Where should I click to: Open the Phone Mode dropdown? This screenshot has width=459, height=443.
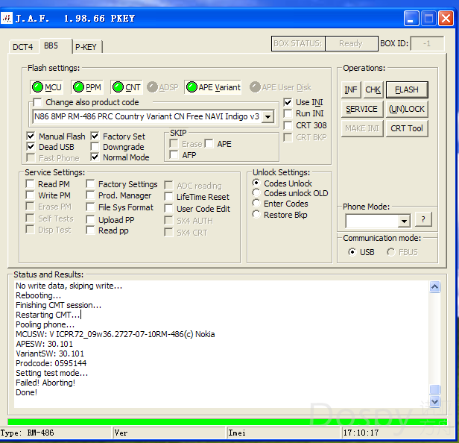click(405, 221)
